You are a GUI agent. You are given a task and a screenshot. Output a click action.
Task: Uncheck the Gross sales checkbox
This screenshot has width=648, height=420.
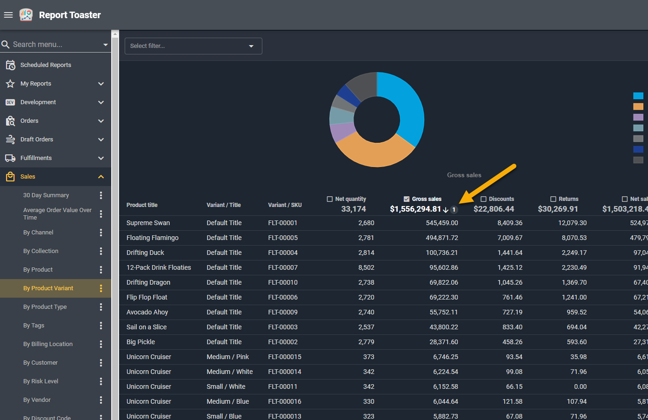(407, 199)
